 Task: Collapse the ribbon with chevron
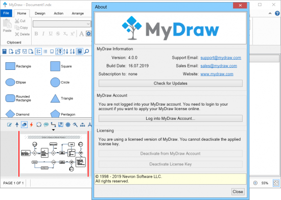(x=270, y=13)
